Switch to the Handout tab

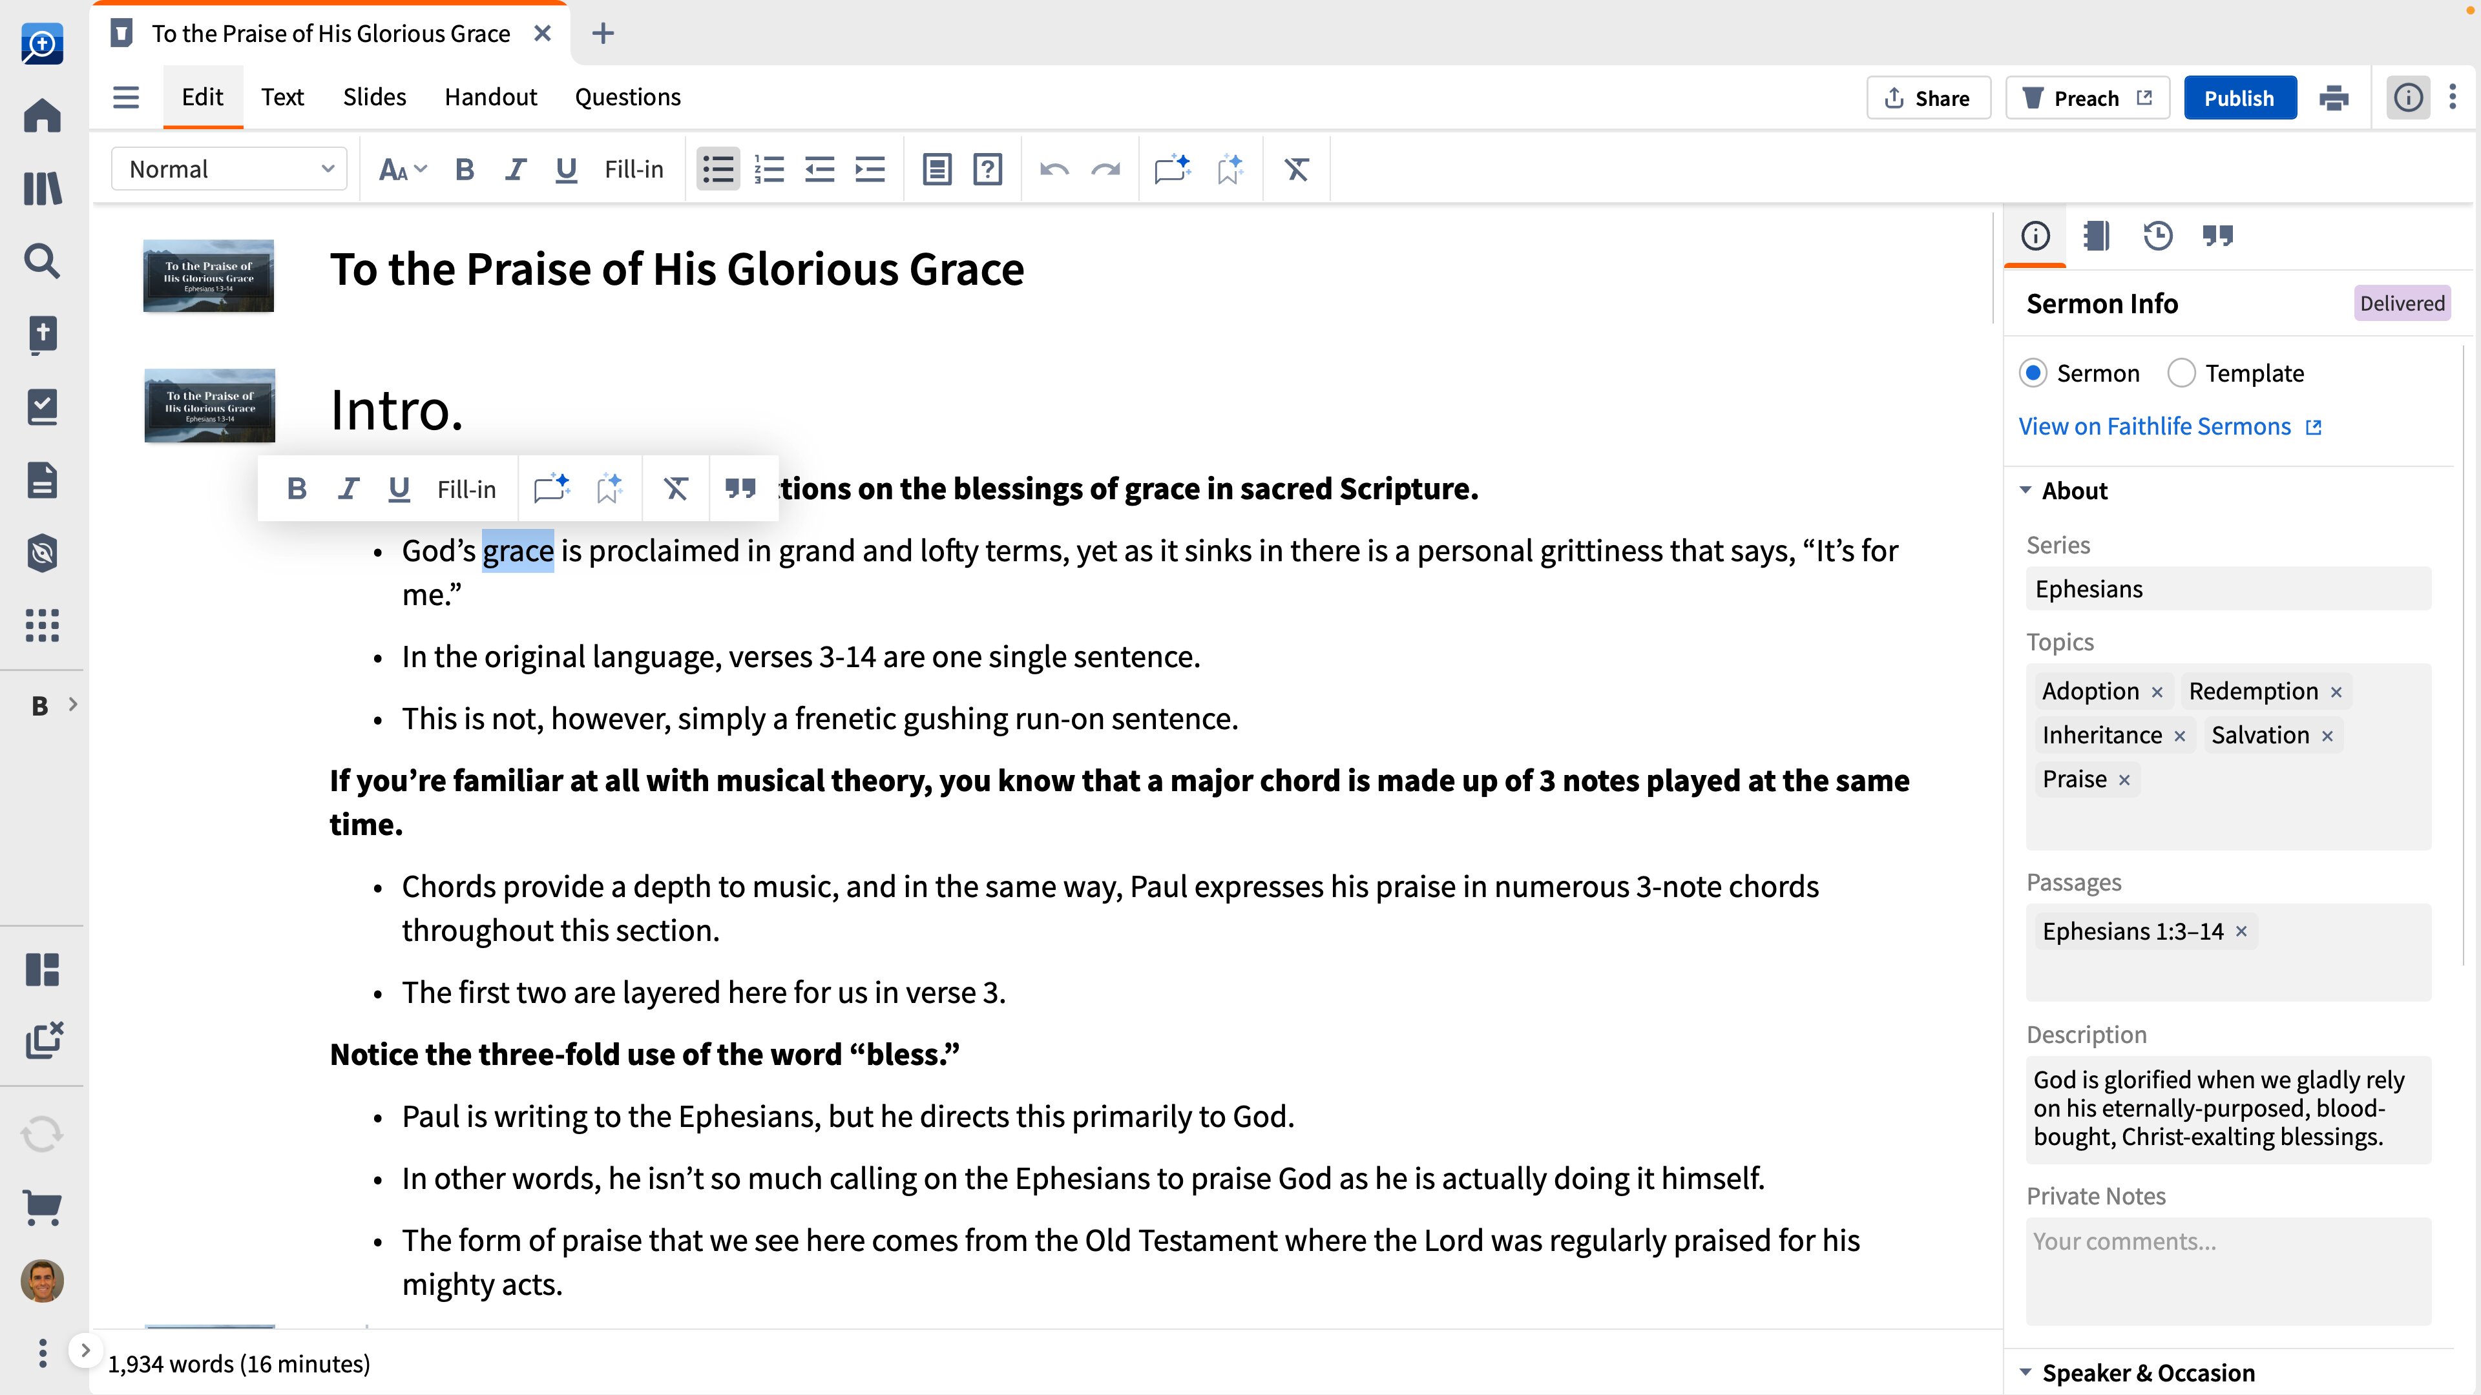click(x=490, y=98)
